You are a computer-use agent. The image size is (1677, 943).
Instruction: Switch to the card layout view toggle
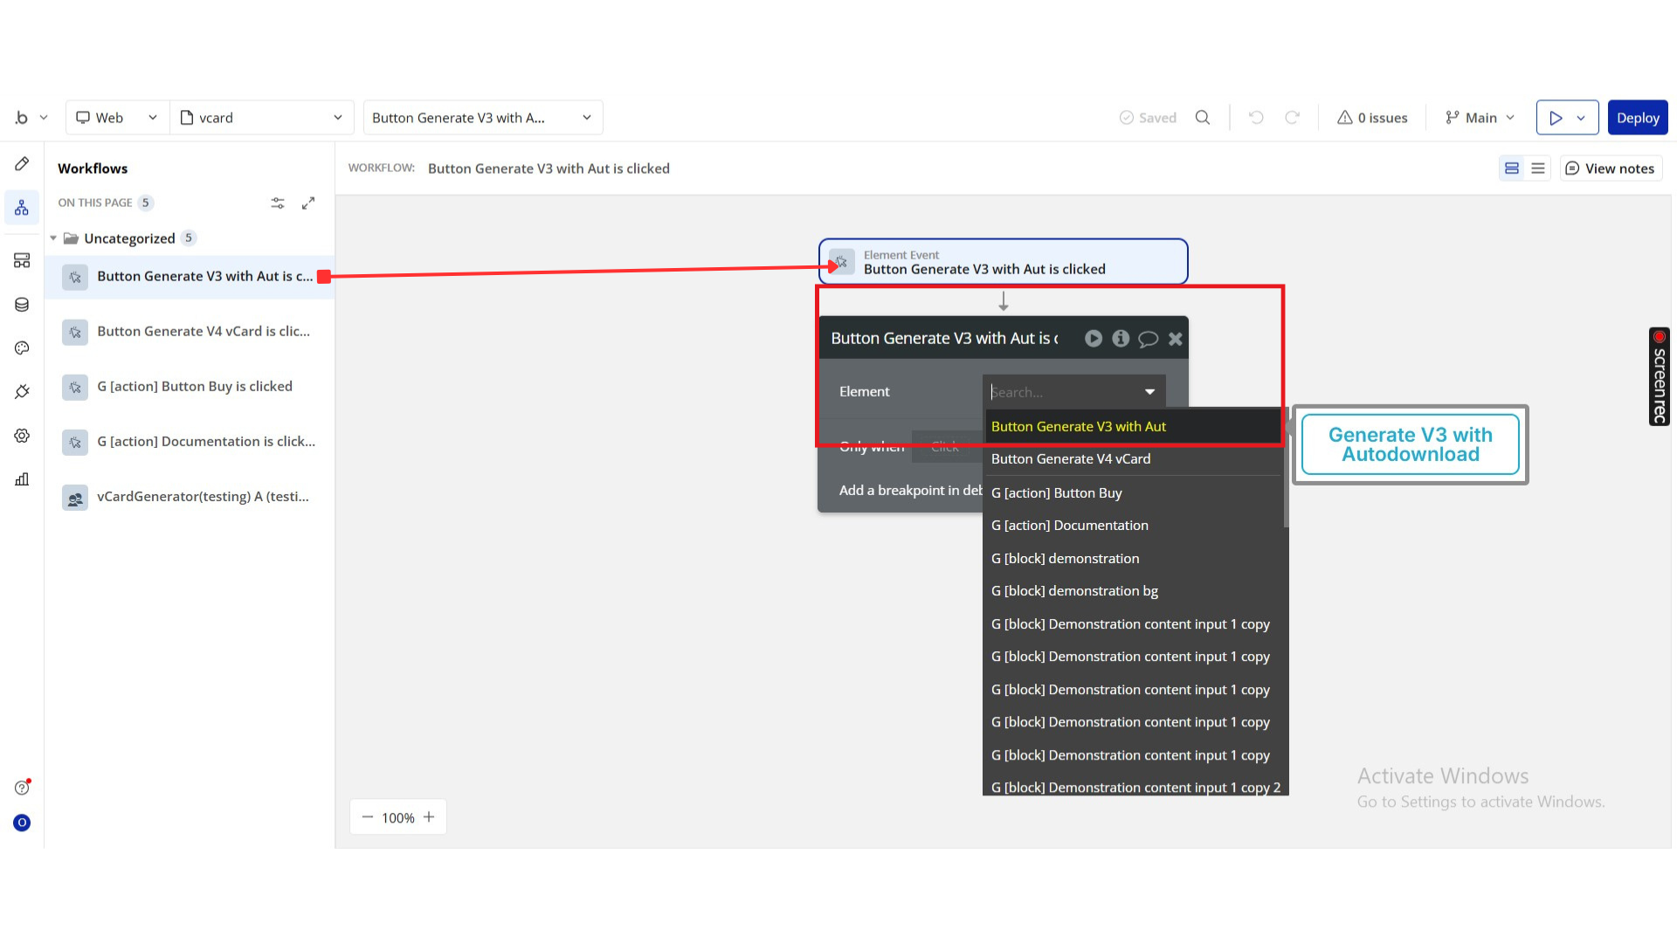pos(1512,169)
